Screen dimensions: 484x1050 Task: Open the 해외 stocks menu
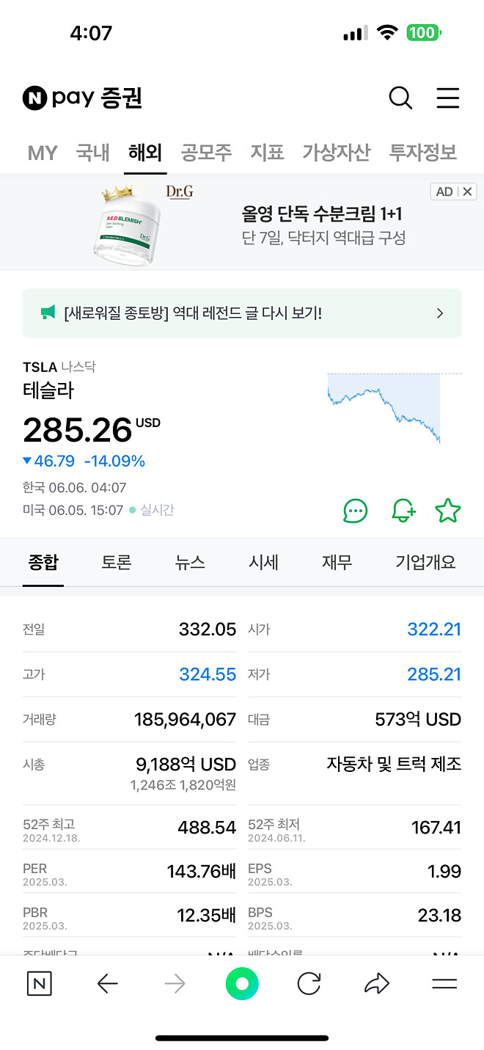click(145, 152)
